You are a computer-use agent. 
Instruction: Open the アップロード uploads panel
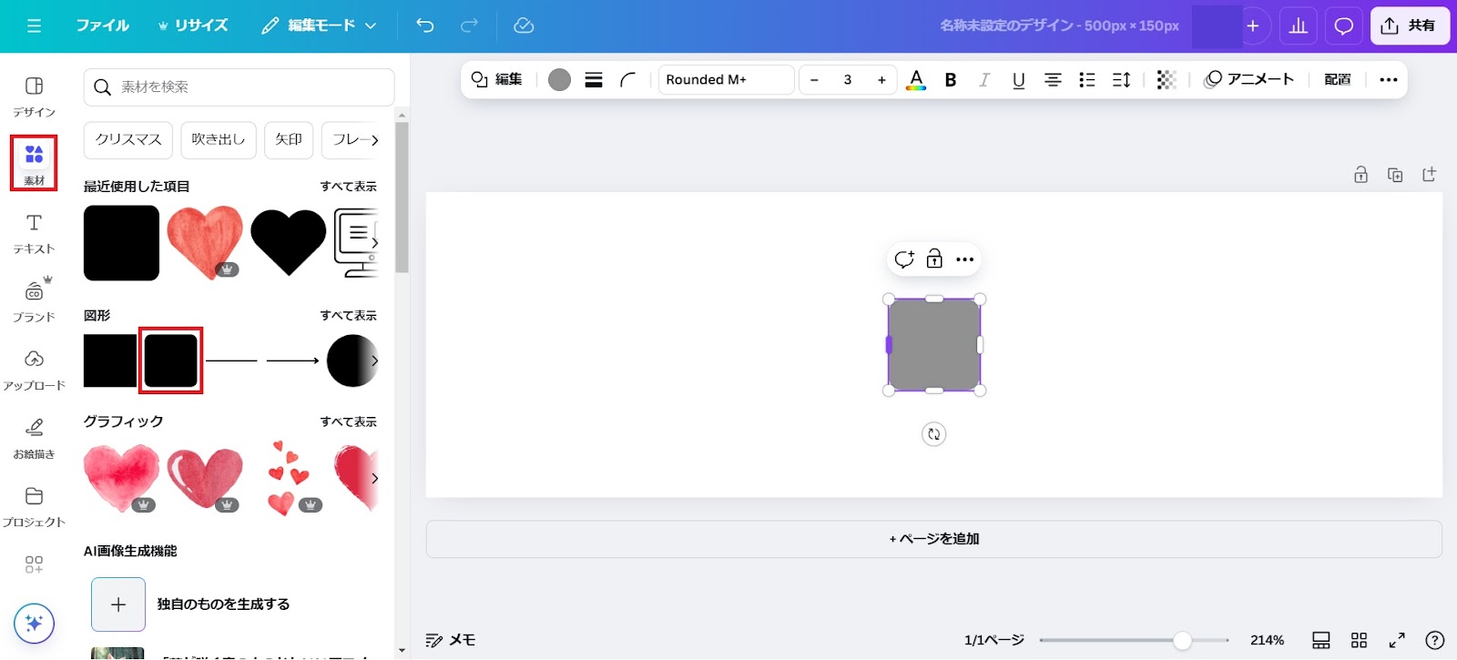34,370
